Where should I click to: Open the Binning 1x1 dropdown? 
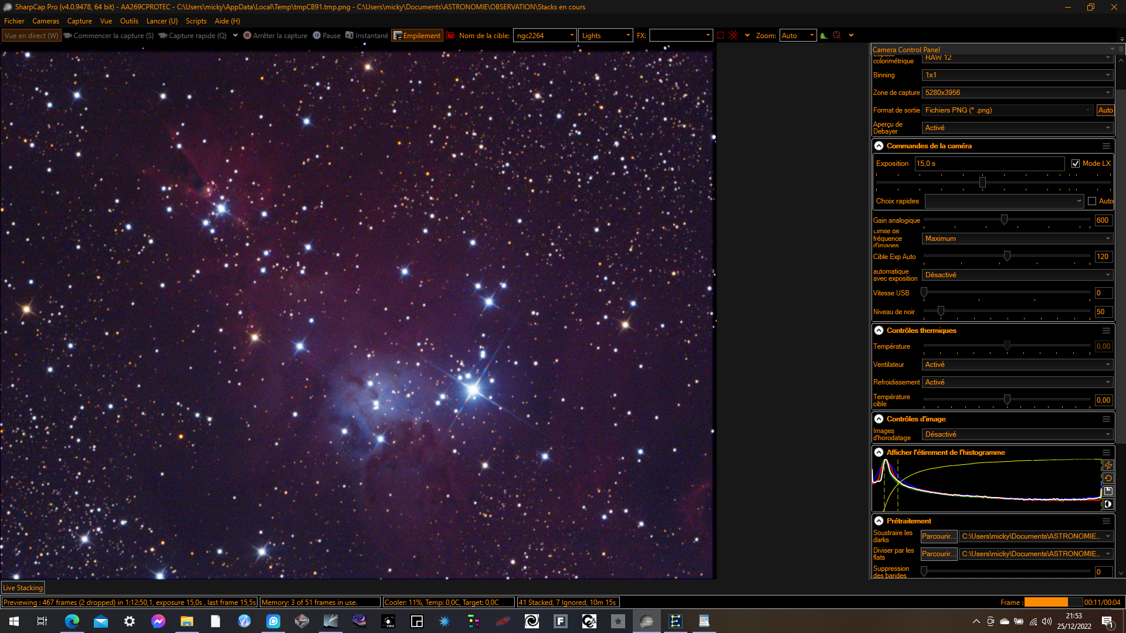1018,75
